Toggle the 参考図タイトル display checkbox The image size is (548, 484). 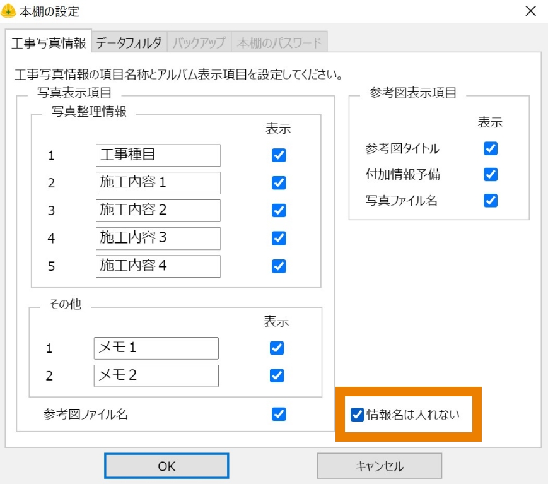490,148
